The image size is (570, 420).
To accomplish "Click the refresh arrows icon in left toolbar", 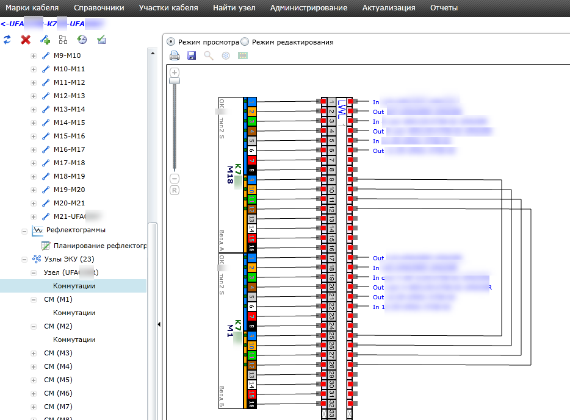I will pyautogui.click(x=7, y=40).
